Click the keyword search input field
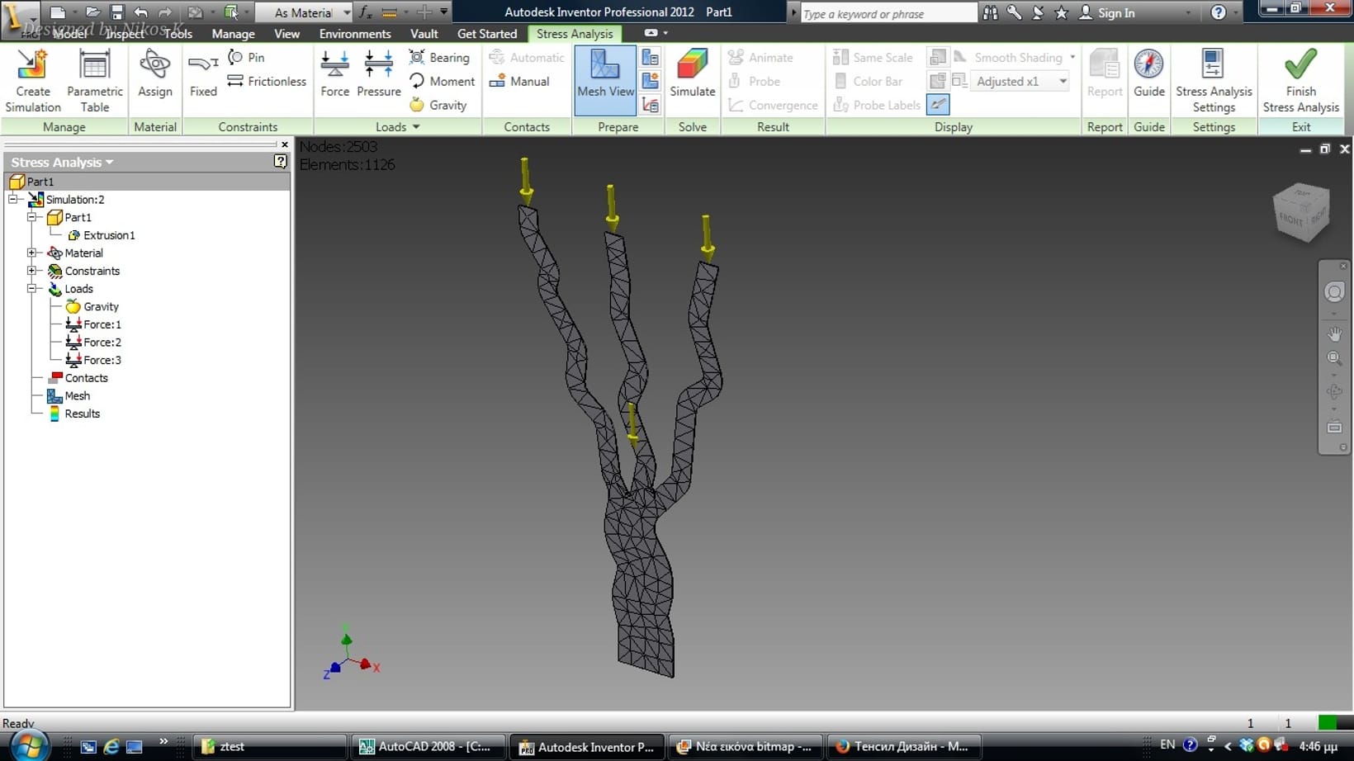 (888, 13)
